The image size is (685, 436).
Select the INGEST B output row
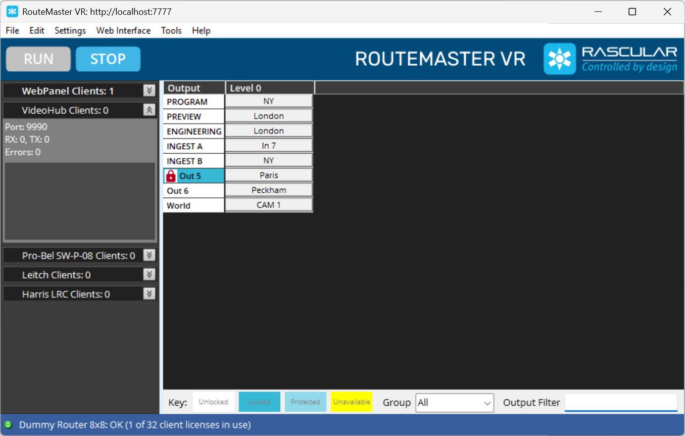(194, 161)
